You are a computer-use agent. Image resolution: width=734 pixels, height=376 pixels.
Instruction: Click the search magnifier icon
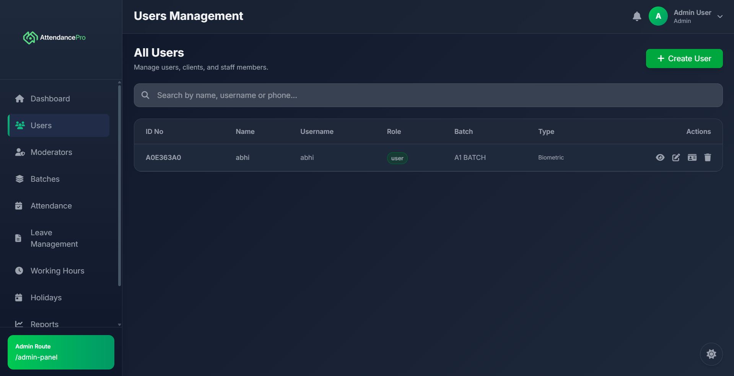tap(145, 95)
